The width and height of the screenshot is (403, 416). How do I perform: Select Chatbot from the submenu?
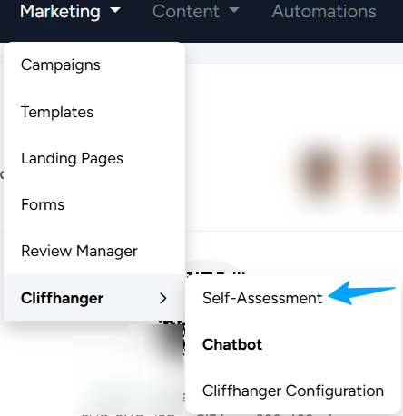232,344
